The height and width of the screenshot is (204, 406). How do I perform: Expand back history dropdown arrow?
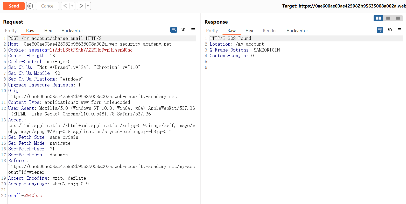[72, 6]
